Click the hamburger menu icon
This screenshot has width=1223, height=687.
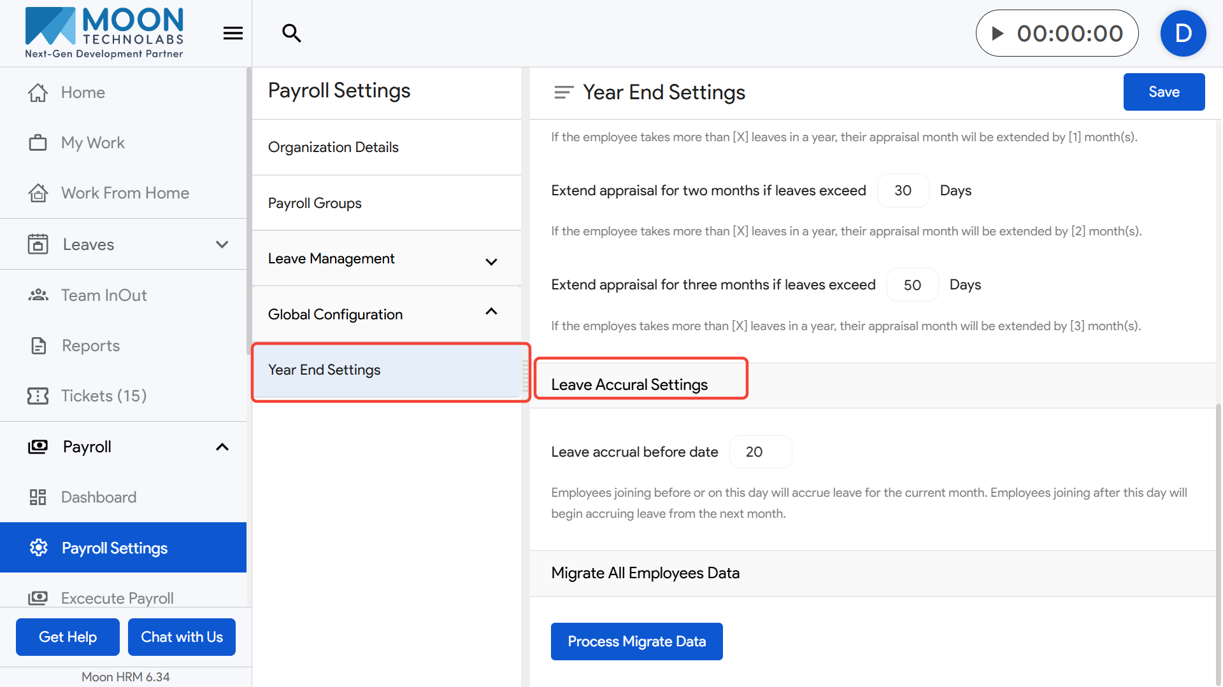233,33
